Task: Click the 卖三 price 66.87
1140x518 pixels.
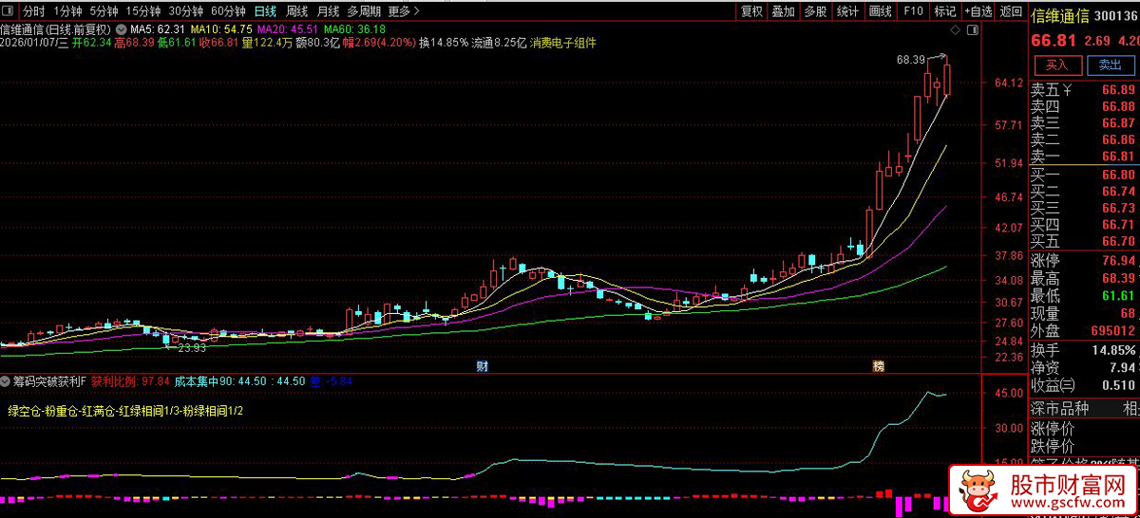Action: [1118, 123]
